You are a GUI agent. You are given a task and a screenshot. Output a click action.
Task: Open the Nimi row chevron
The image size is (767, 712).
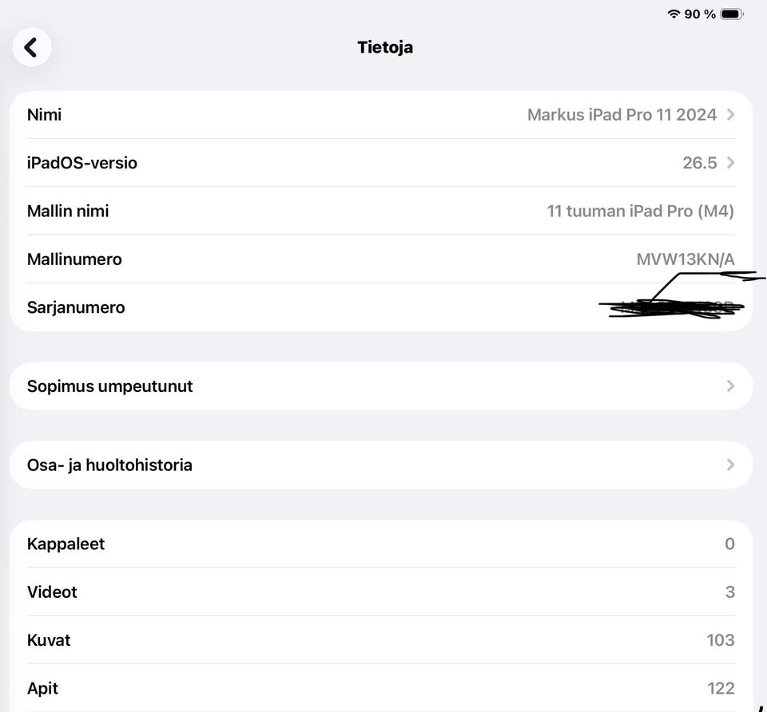tap(730, 115)
